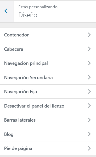Expand Navegación Fija with its arrow
The image size is (96, 157).
click(89, 92)
